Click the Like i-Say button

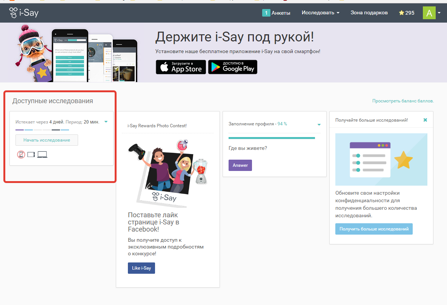[141, 268]
